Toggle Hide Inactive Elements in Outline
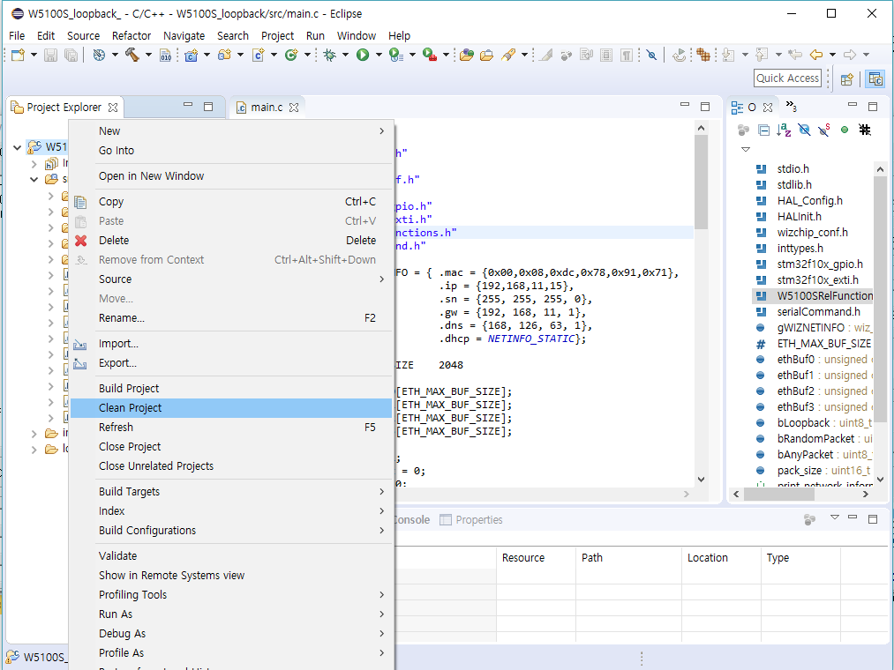894x670 pixels. pos(865,130)
